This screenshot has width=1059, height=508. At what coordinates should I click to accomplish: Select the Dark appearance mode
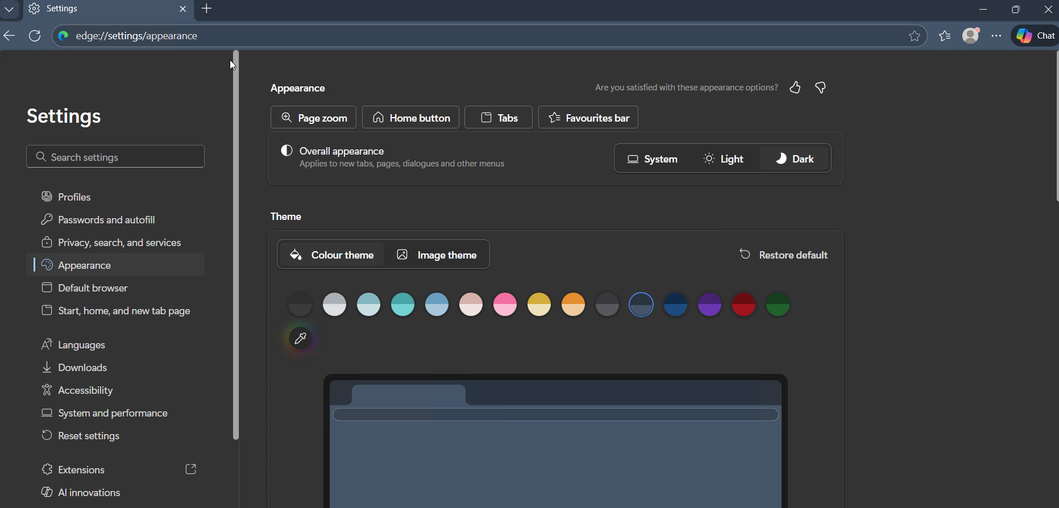pyautogui.click(x=795, y=159)
